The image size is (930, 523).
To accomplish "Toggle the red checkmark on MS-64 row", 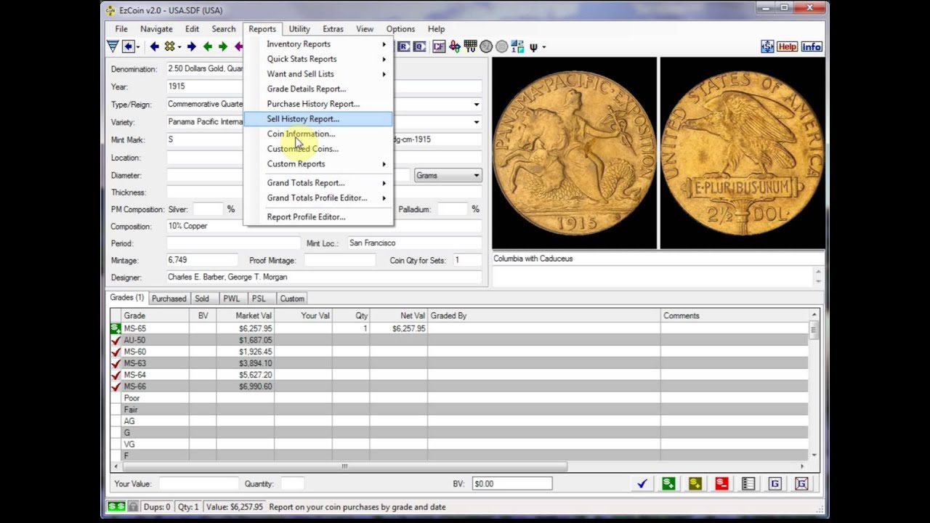I will [116, 375].
